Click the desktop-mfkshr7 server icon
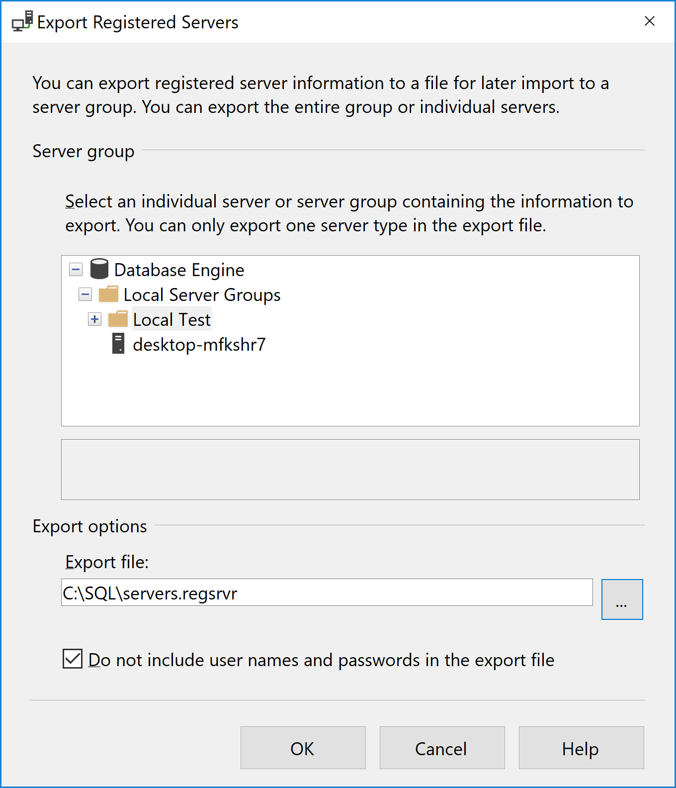Image resolution: width=676 pixels, height=788 pixels. (x=118, y=344)
